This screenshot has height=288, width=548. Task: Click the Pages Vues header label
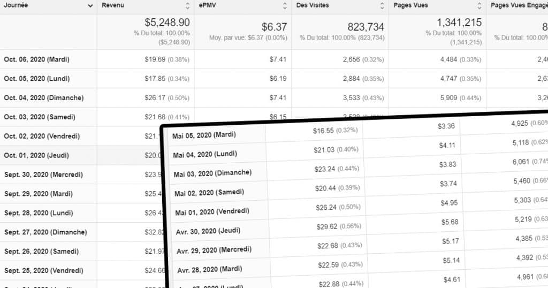coord(410,5)
